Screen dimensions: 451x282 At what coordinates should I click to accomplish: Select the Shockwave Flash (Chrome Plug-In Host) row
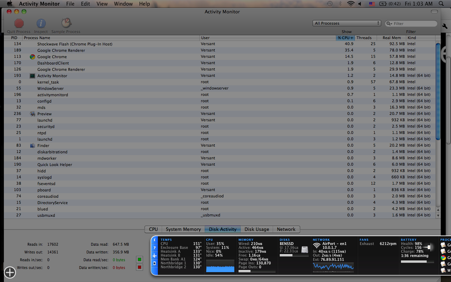(x=220, y=44)
